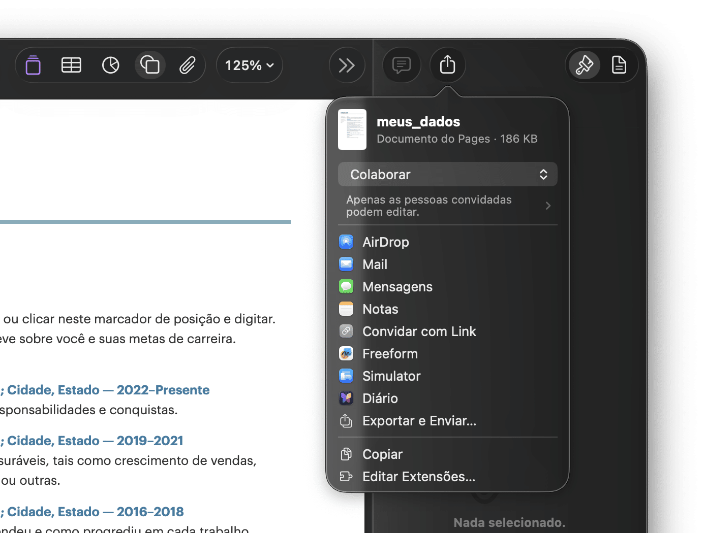Select Editar Extensões… option
704x533 pixels.
pyautogui.click(x=418, y=477)
